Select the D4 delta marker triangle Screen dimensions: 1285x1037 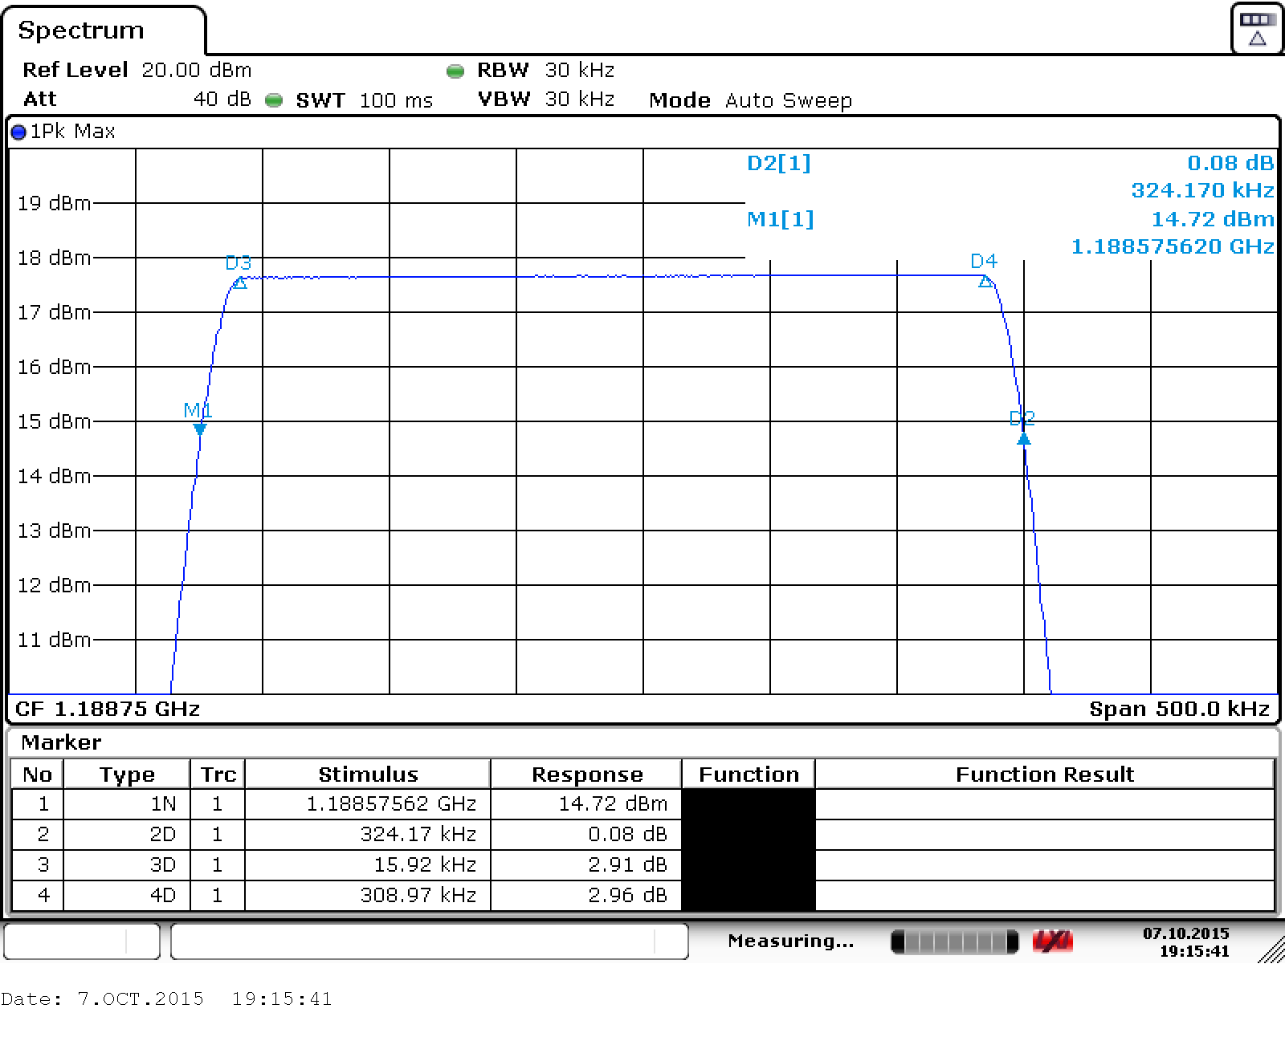click(x=985, y=280)
